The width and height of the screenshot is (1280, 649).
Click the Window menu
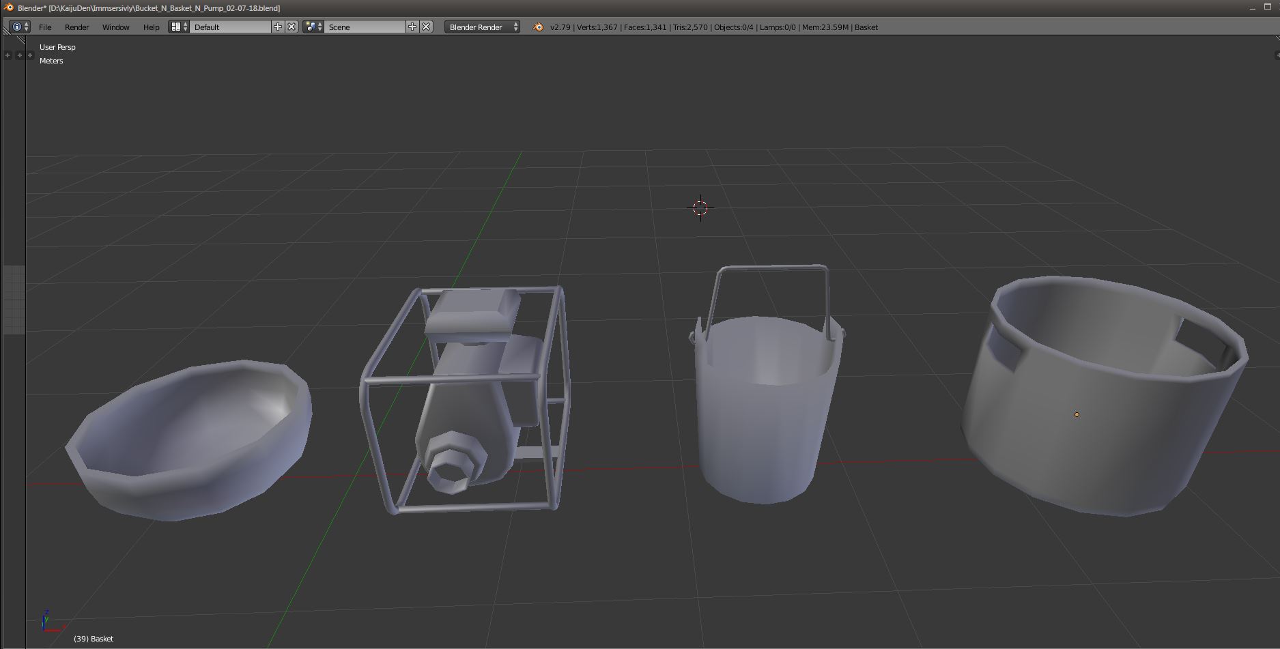tap(115, 27)
